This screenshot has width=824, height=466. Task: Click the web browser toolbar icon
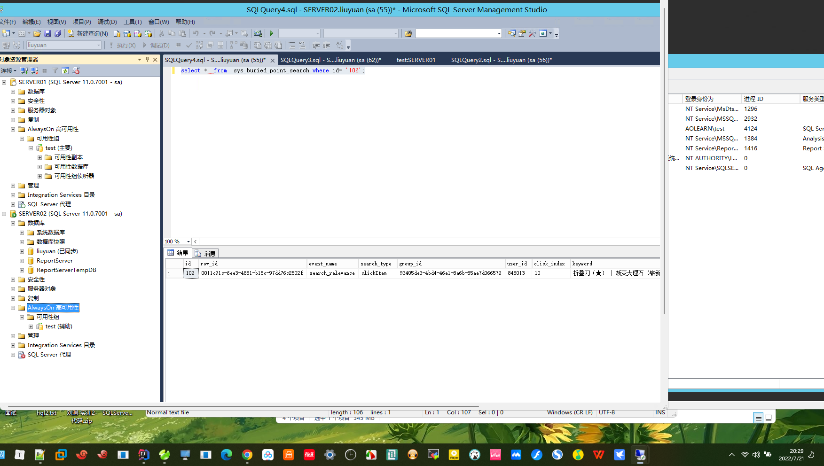[x=543, y=33]
